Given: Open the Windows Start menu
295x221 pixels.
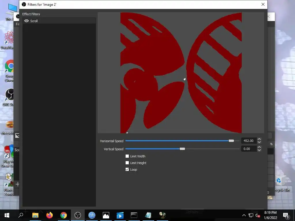Looking at the screenshot, I should [x=7, y=215].
